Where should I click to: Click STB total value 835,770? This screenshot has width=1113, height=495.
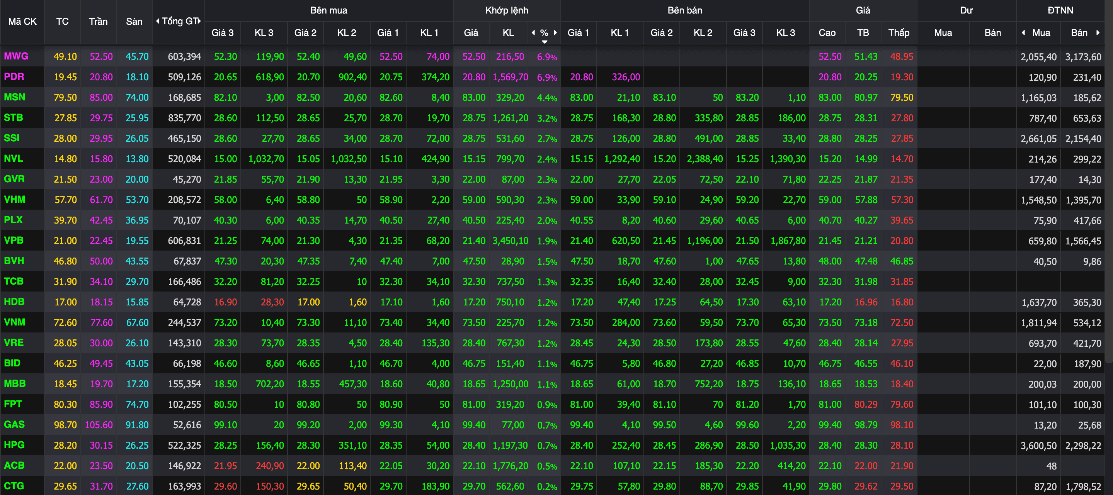[x=184, y=118]
